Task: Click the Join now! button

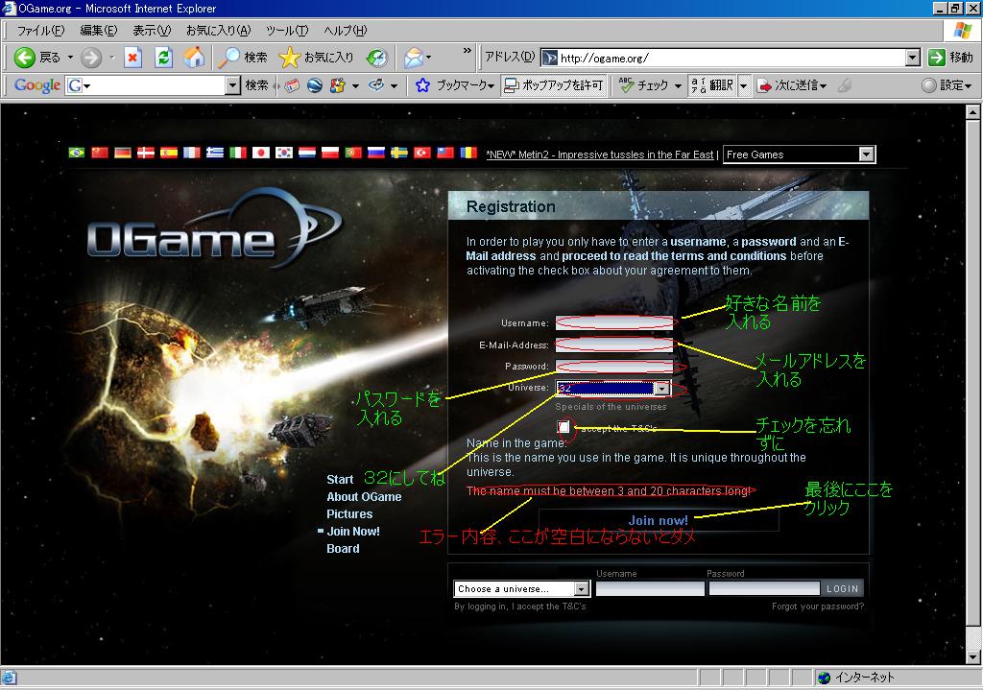Action: click(659, 520)
